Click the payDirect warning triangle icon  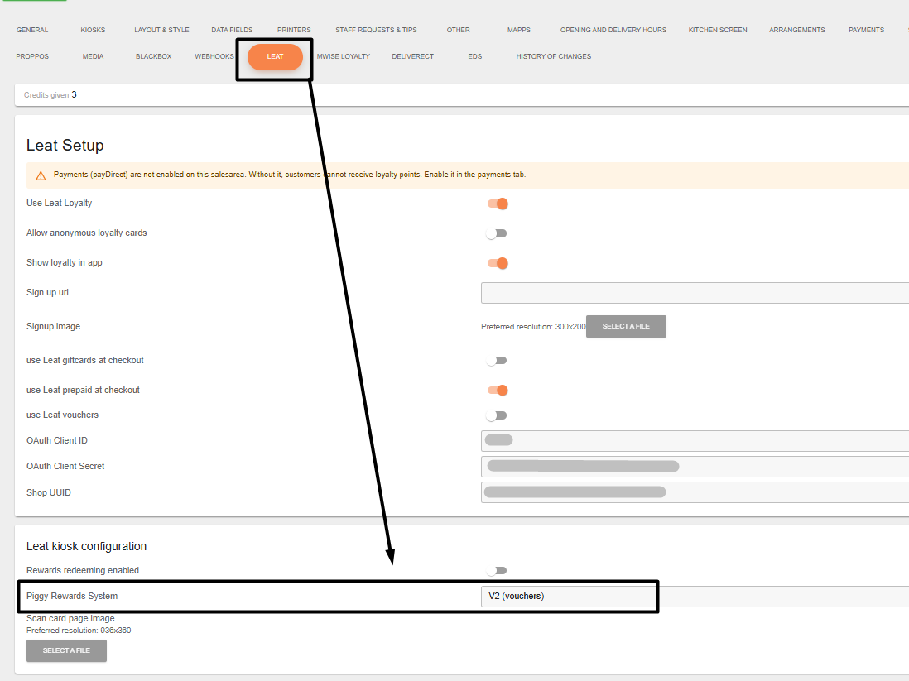point(41,175)
